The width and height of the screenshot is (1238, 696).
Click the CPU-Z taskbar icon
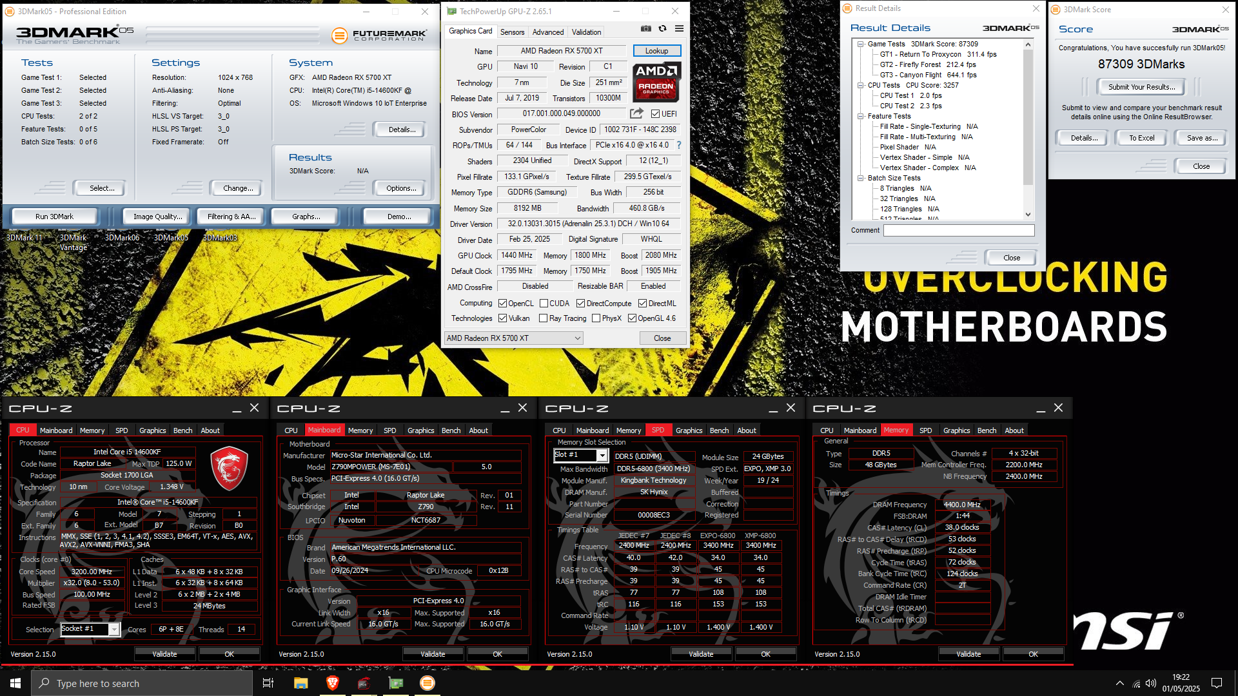[364, 683]
